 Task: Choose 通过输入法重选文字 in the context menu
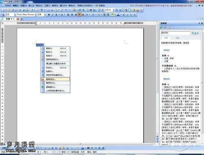pyautogui.click(x=55, y=63)
